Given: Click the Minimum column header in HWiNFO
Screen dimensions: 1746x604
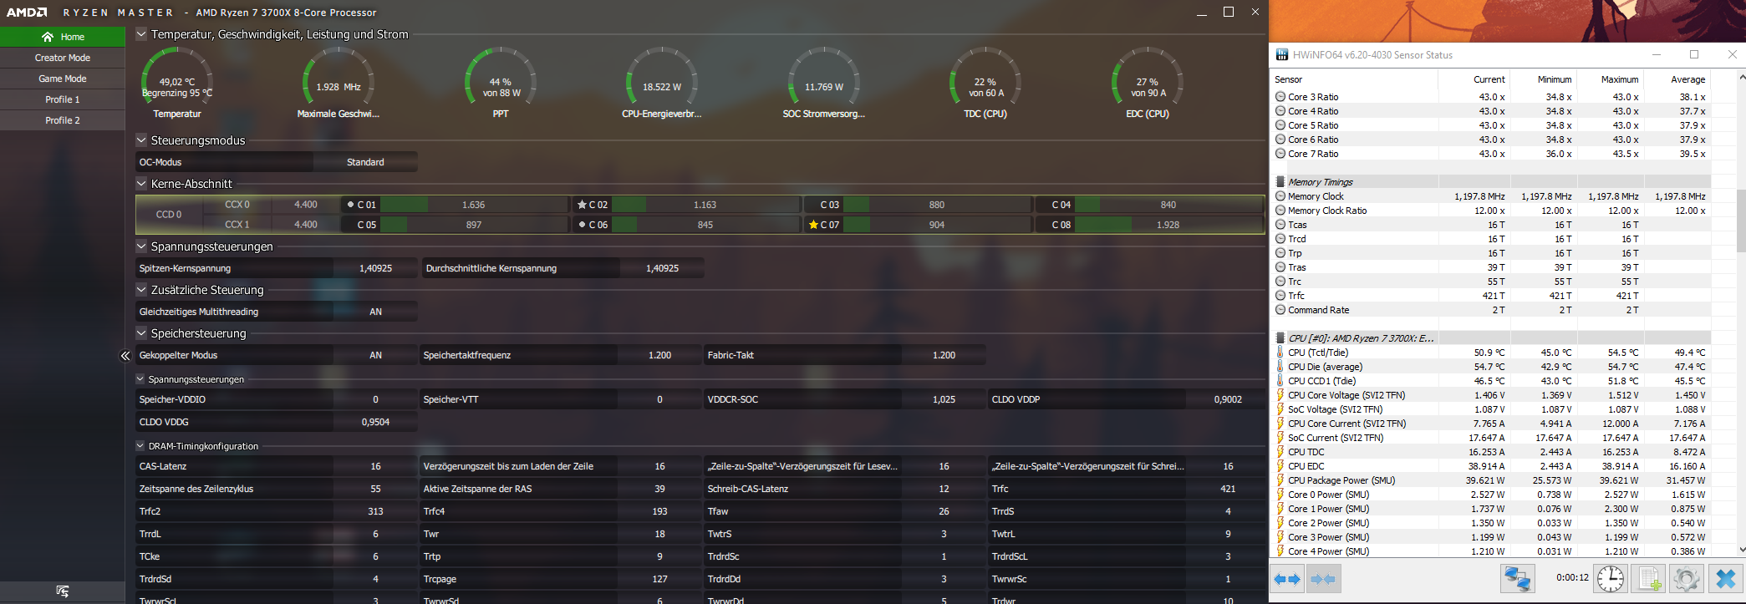Looking at the screenshot, I should (1543, 79).
